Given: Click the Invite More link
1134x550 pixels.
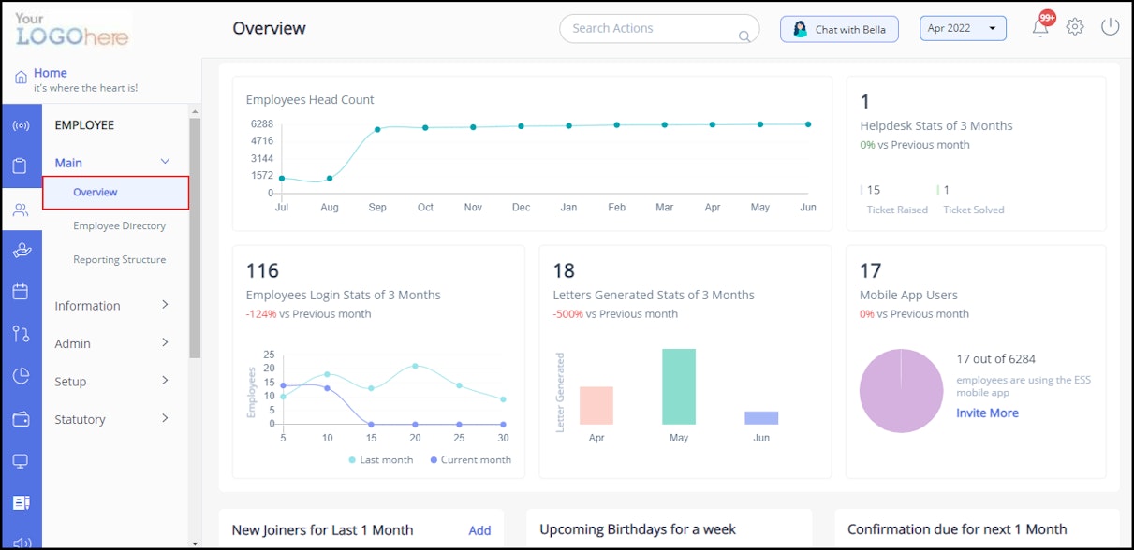Looking at the screenshot, I should 987,412.
